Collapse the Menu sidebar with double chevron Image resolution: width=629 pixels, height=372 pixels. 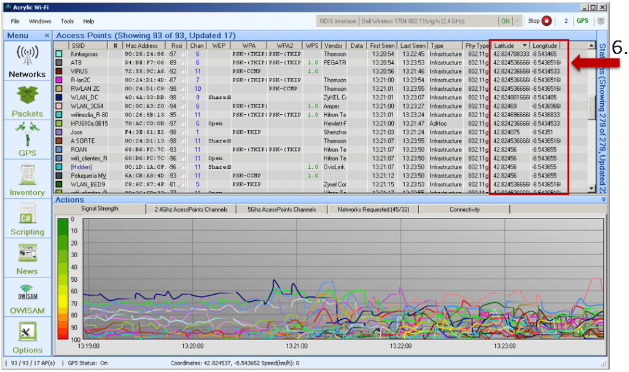pos(47,35)
